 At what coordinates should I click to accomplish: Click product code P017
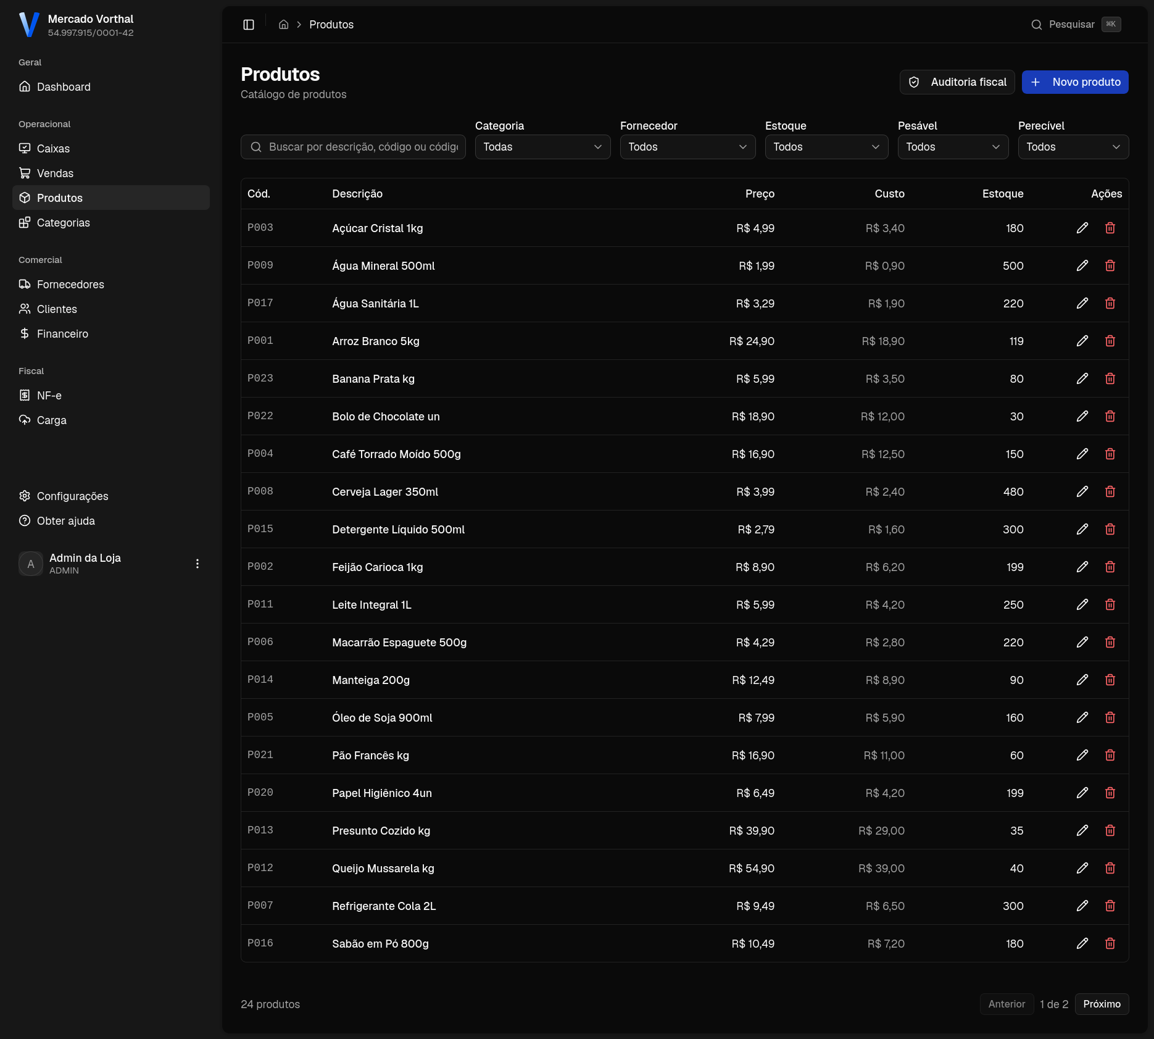[260, 303]
